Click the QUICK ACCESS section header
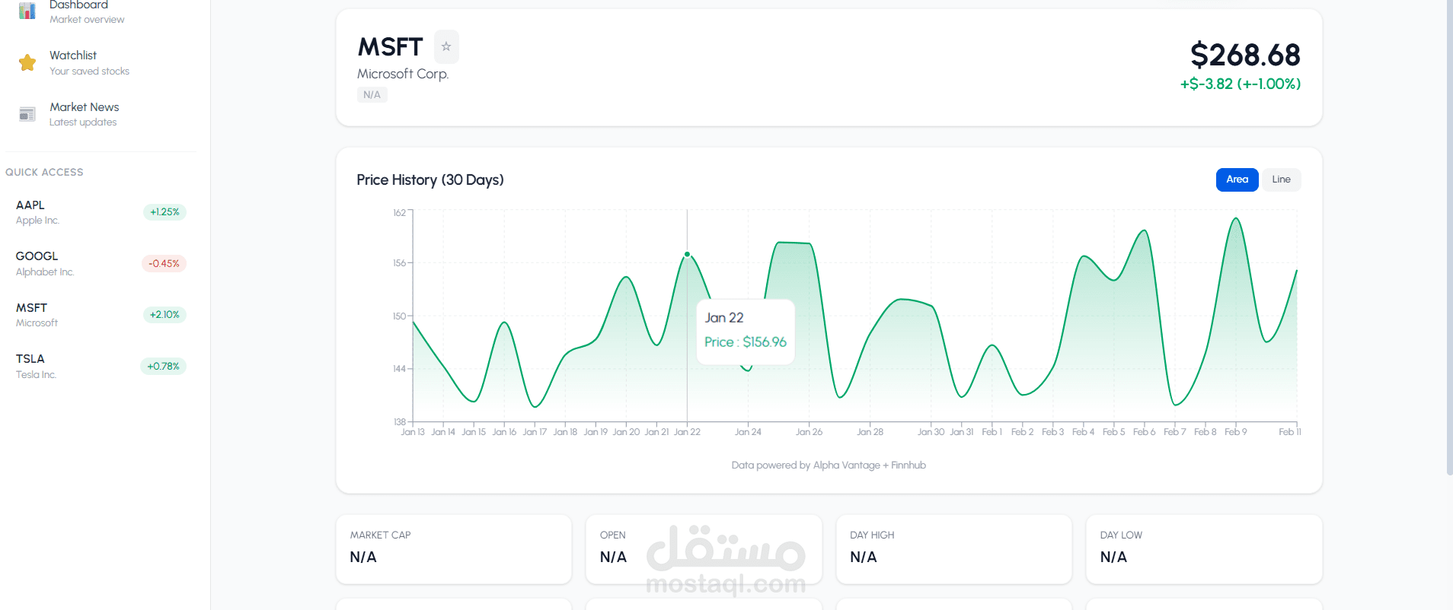Screen dimensions: 1453x610 44,172
